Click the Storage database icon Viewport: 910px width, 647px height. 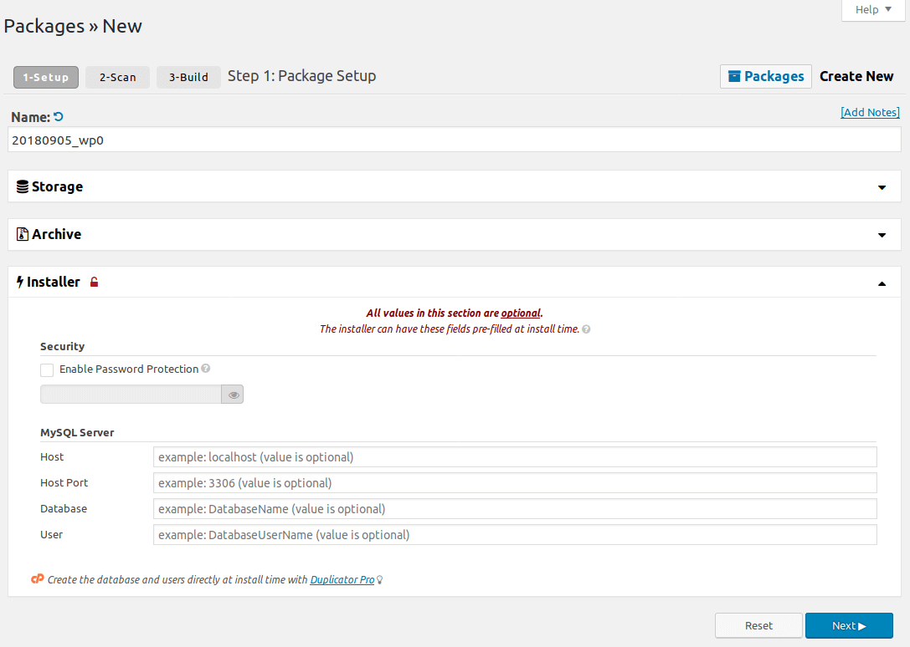(x=23, y=186)
